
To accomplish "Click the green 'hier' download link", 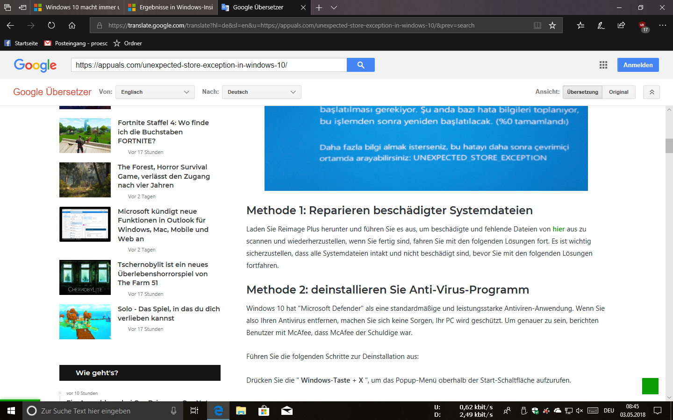I will tap(558, 229).
